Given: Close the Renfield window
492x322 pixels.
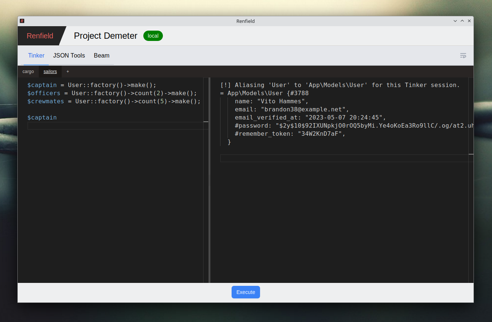Looking at the screenshot, I should [469, 21].
